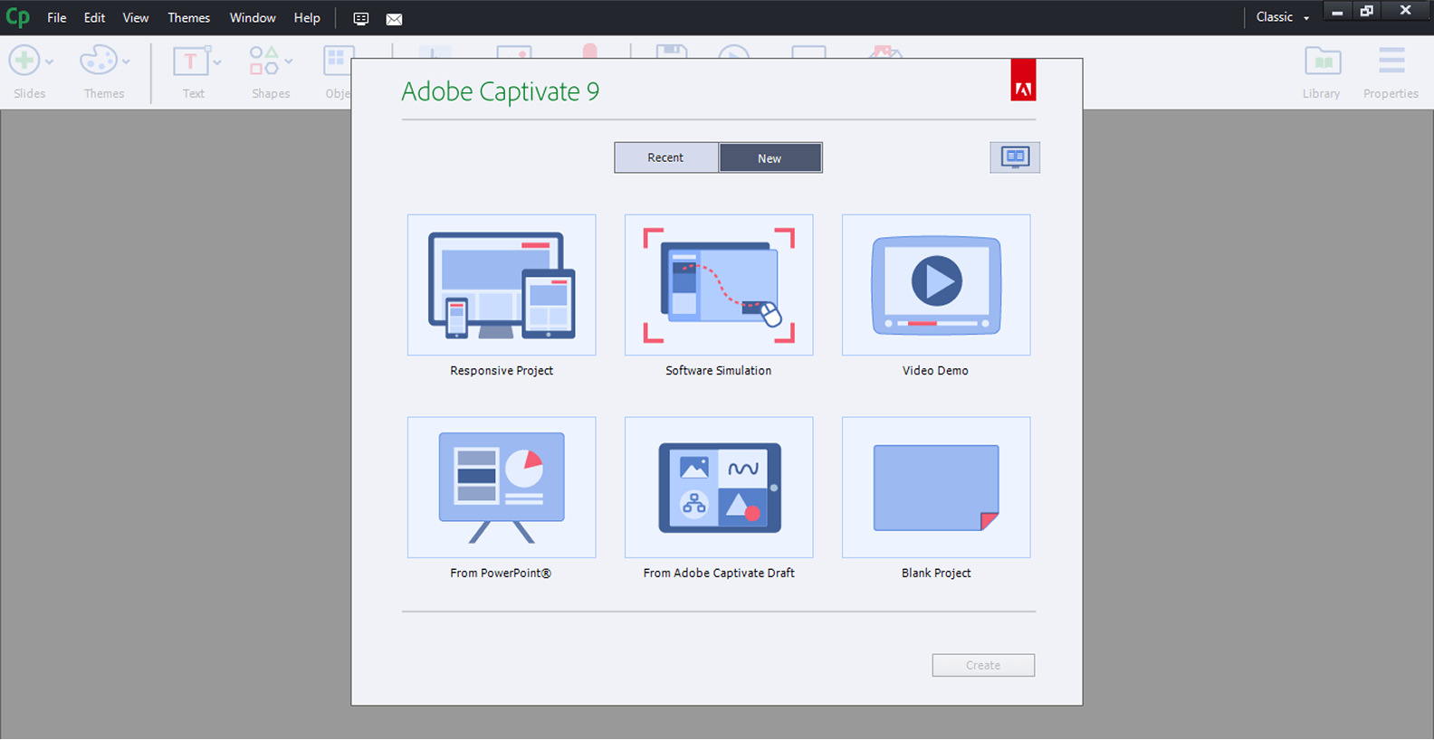This screenshot has height=740, width=1434.
Task: Select the From Adobe Captivate Draft thumbnail
Action: 719,488
